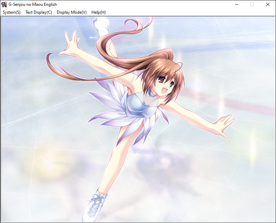Click the skating girl scene to advance
The width and height of the screenshot is (276, 223).
[138, 119]
